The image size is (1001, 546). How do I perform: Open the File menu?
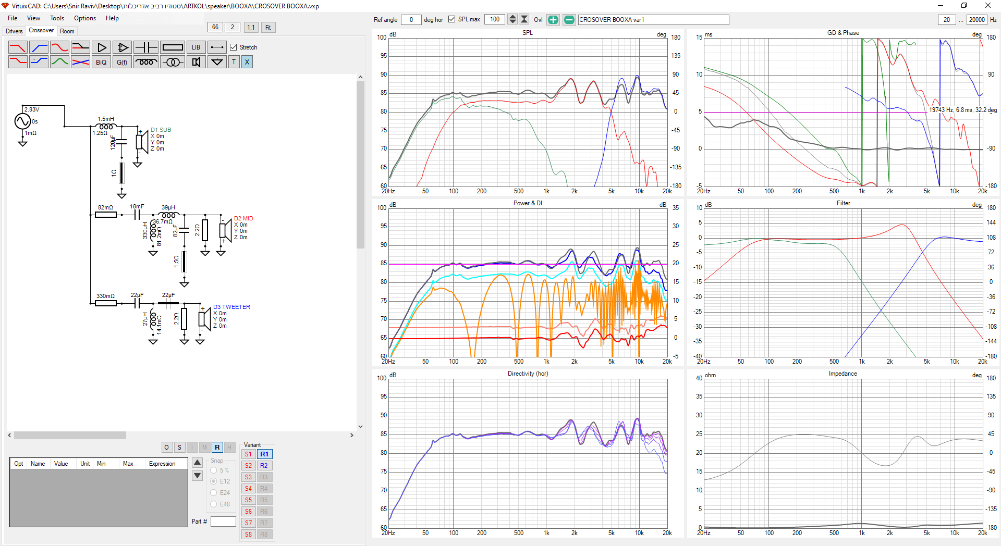13,18
